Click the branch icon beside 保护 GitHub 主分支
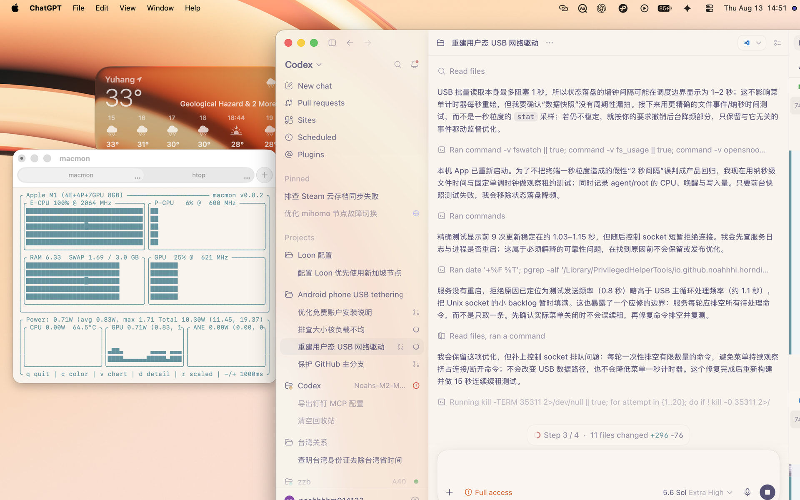Screen dimensions: 800x500 point(416,364)
